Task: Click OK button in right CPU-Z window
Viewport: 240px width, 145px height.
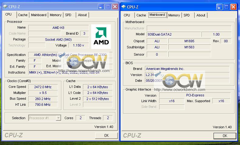Action: pyautogui.click(x=225, y=136)
